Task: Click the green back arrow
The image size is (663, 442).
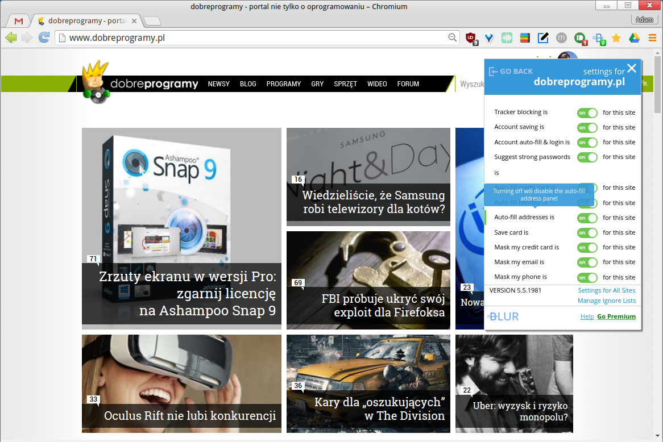Action: click(x=11, y=37)
